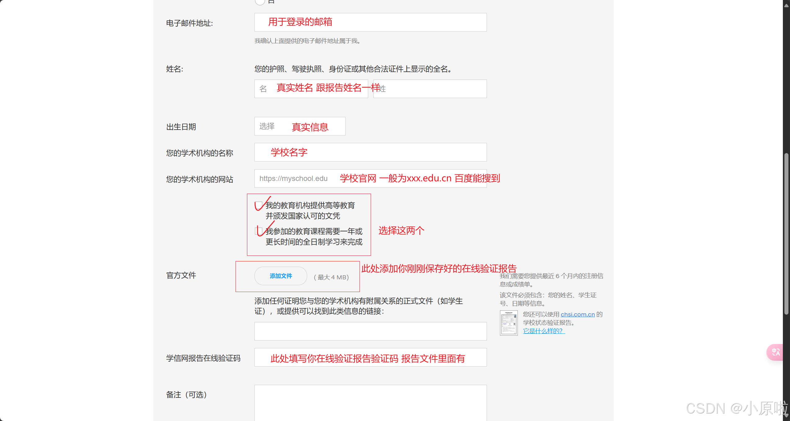Check the full-time study course checkbox
The height and width of the screenshot is (421, 790).
click(258, 231)
